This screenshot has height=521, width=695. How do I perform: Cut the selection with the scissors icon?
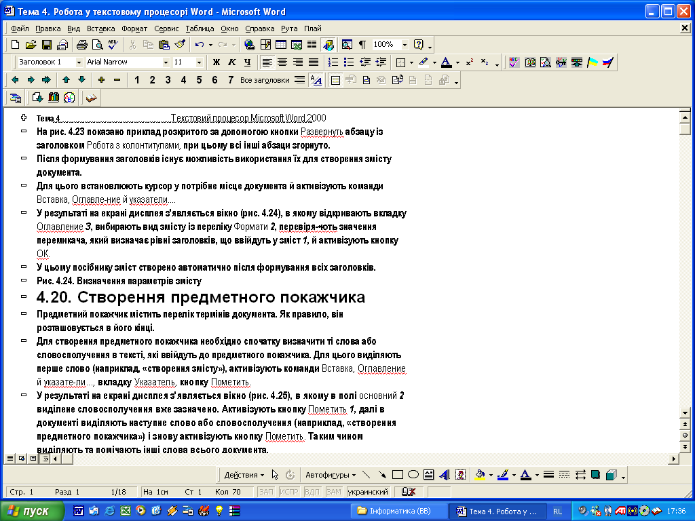[x=132, y=44]
